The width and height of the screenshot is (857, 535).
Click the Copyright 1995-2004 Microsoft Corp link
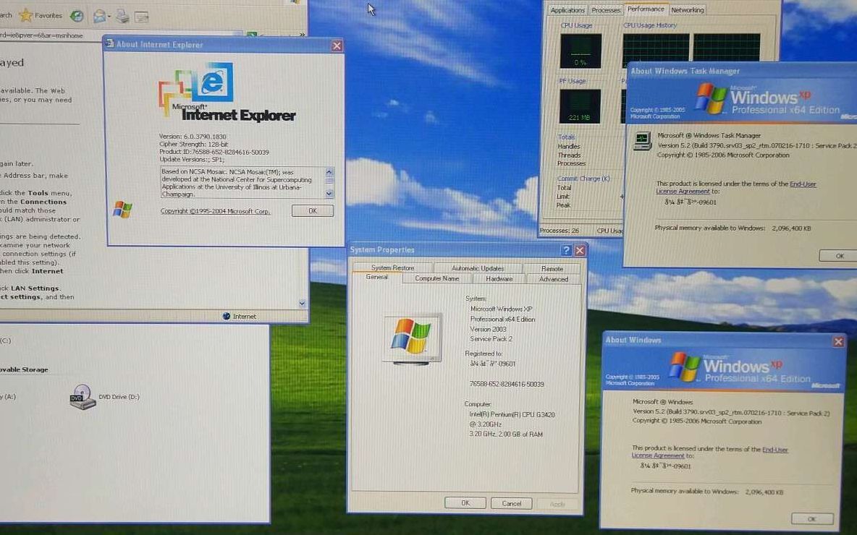(x=216, y=211)
